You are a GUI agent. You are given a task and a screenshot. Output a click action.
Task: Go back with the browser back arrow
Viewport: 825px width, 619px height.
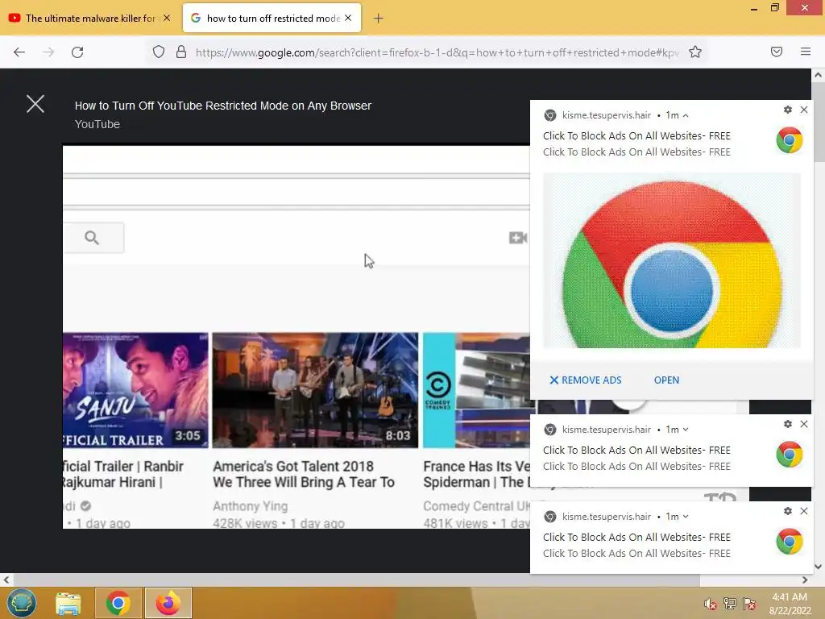click(19, 52)
